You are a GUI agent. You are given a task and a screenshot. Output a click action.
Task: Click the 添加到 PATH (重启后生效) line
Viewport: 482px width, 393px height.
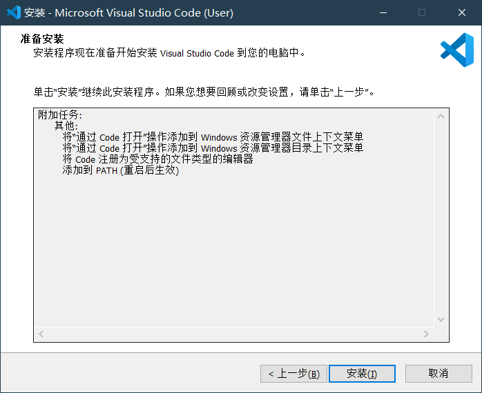click(120, 170)
